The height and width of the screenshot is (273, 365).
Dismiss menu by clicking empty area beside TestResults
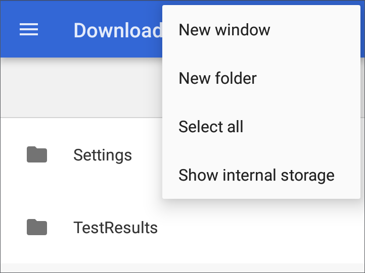[256, 228]
